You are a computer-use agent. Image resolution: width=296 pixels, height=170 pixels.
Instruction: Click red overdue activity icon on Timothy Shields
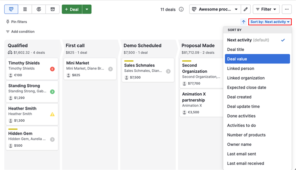pos(52,69)
